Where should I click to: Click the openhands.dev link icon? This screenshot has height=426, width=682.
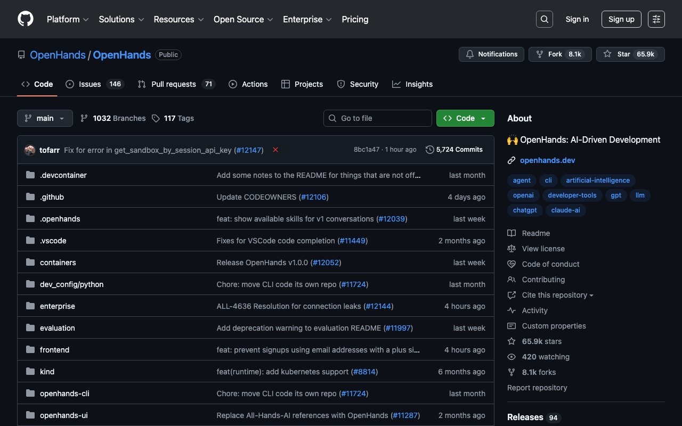tap(511, 160)
